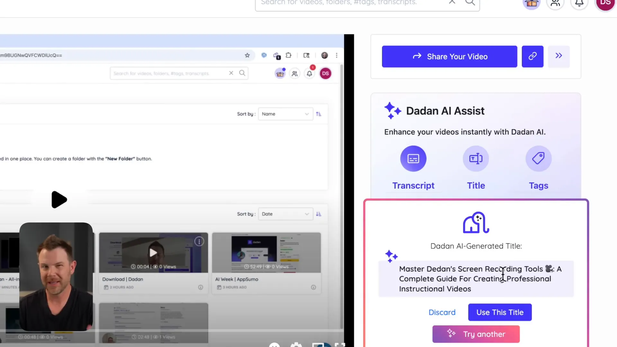Image resolution: width=617 pixels, height=347 pixels.
Task: Click the in-video notification bell with red badge
Action: coord(309,73)
